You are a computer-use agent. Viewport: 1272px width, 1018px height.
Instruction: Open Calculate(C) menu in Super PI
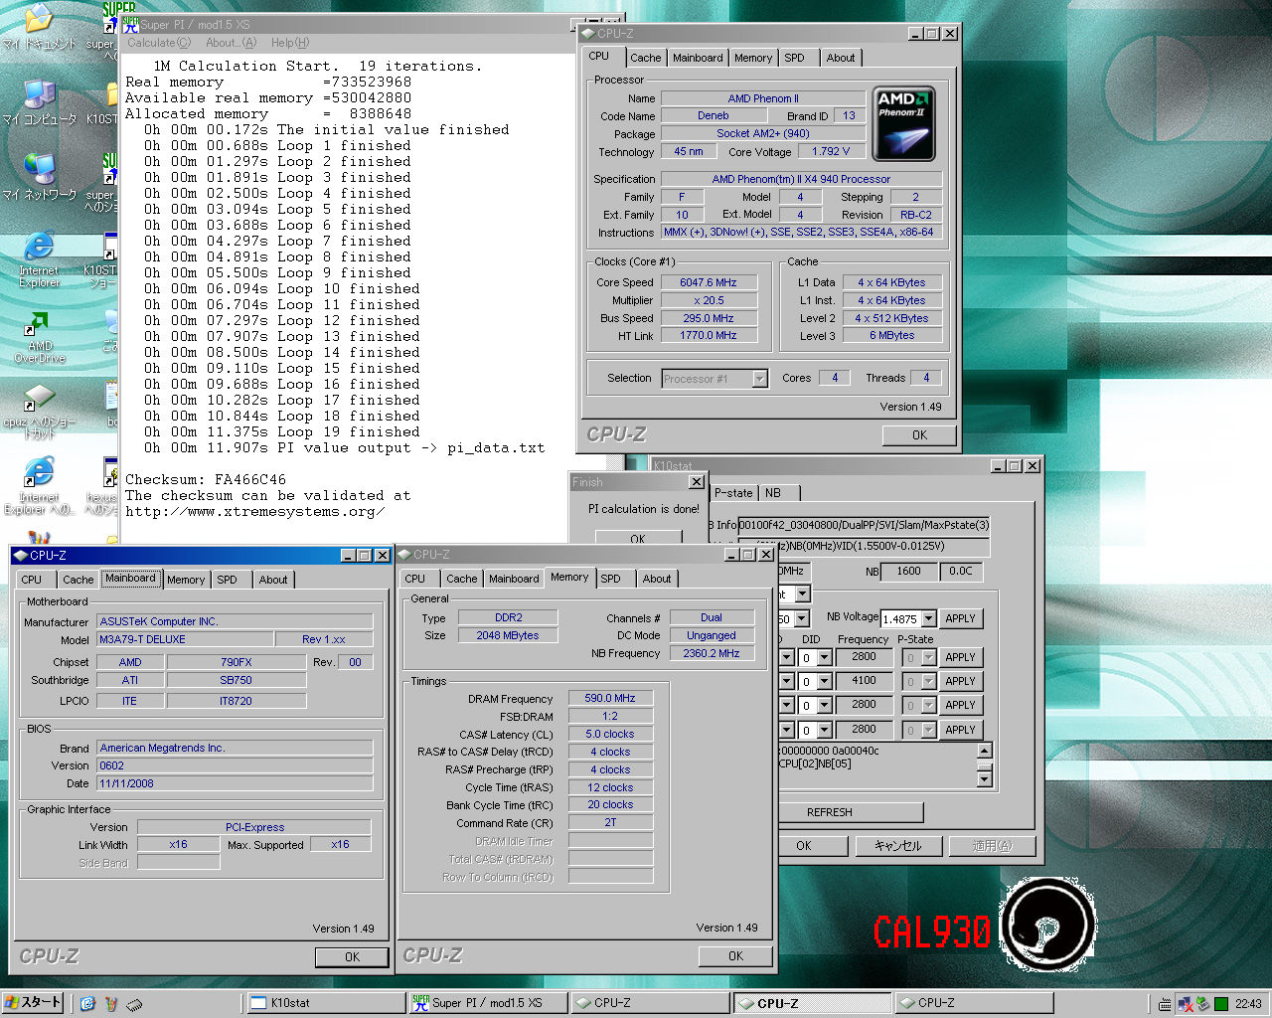tap(159, 43)
